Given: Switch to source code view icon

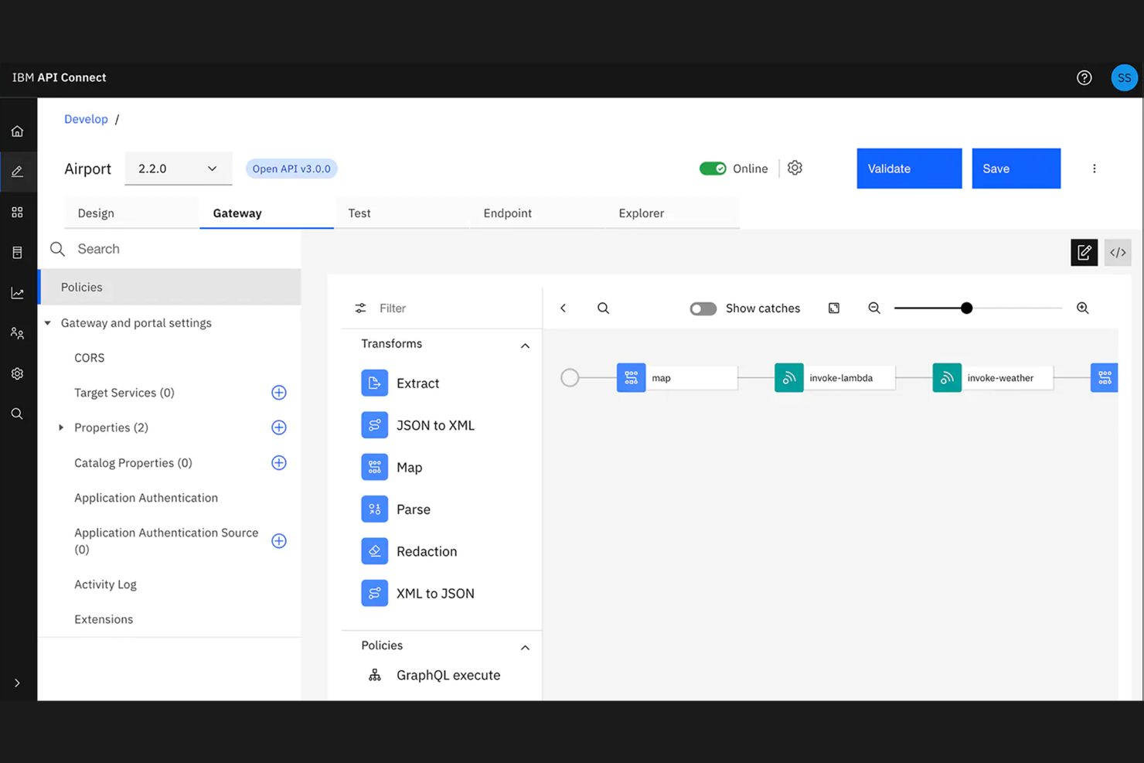Looking at the screenshot, I should 1118,252.
